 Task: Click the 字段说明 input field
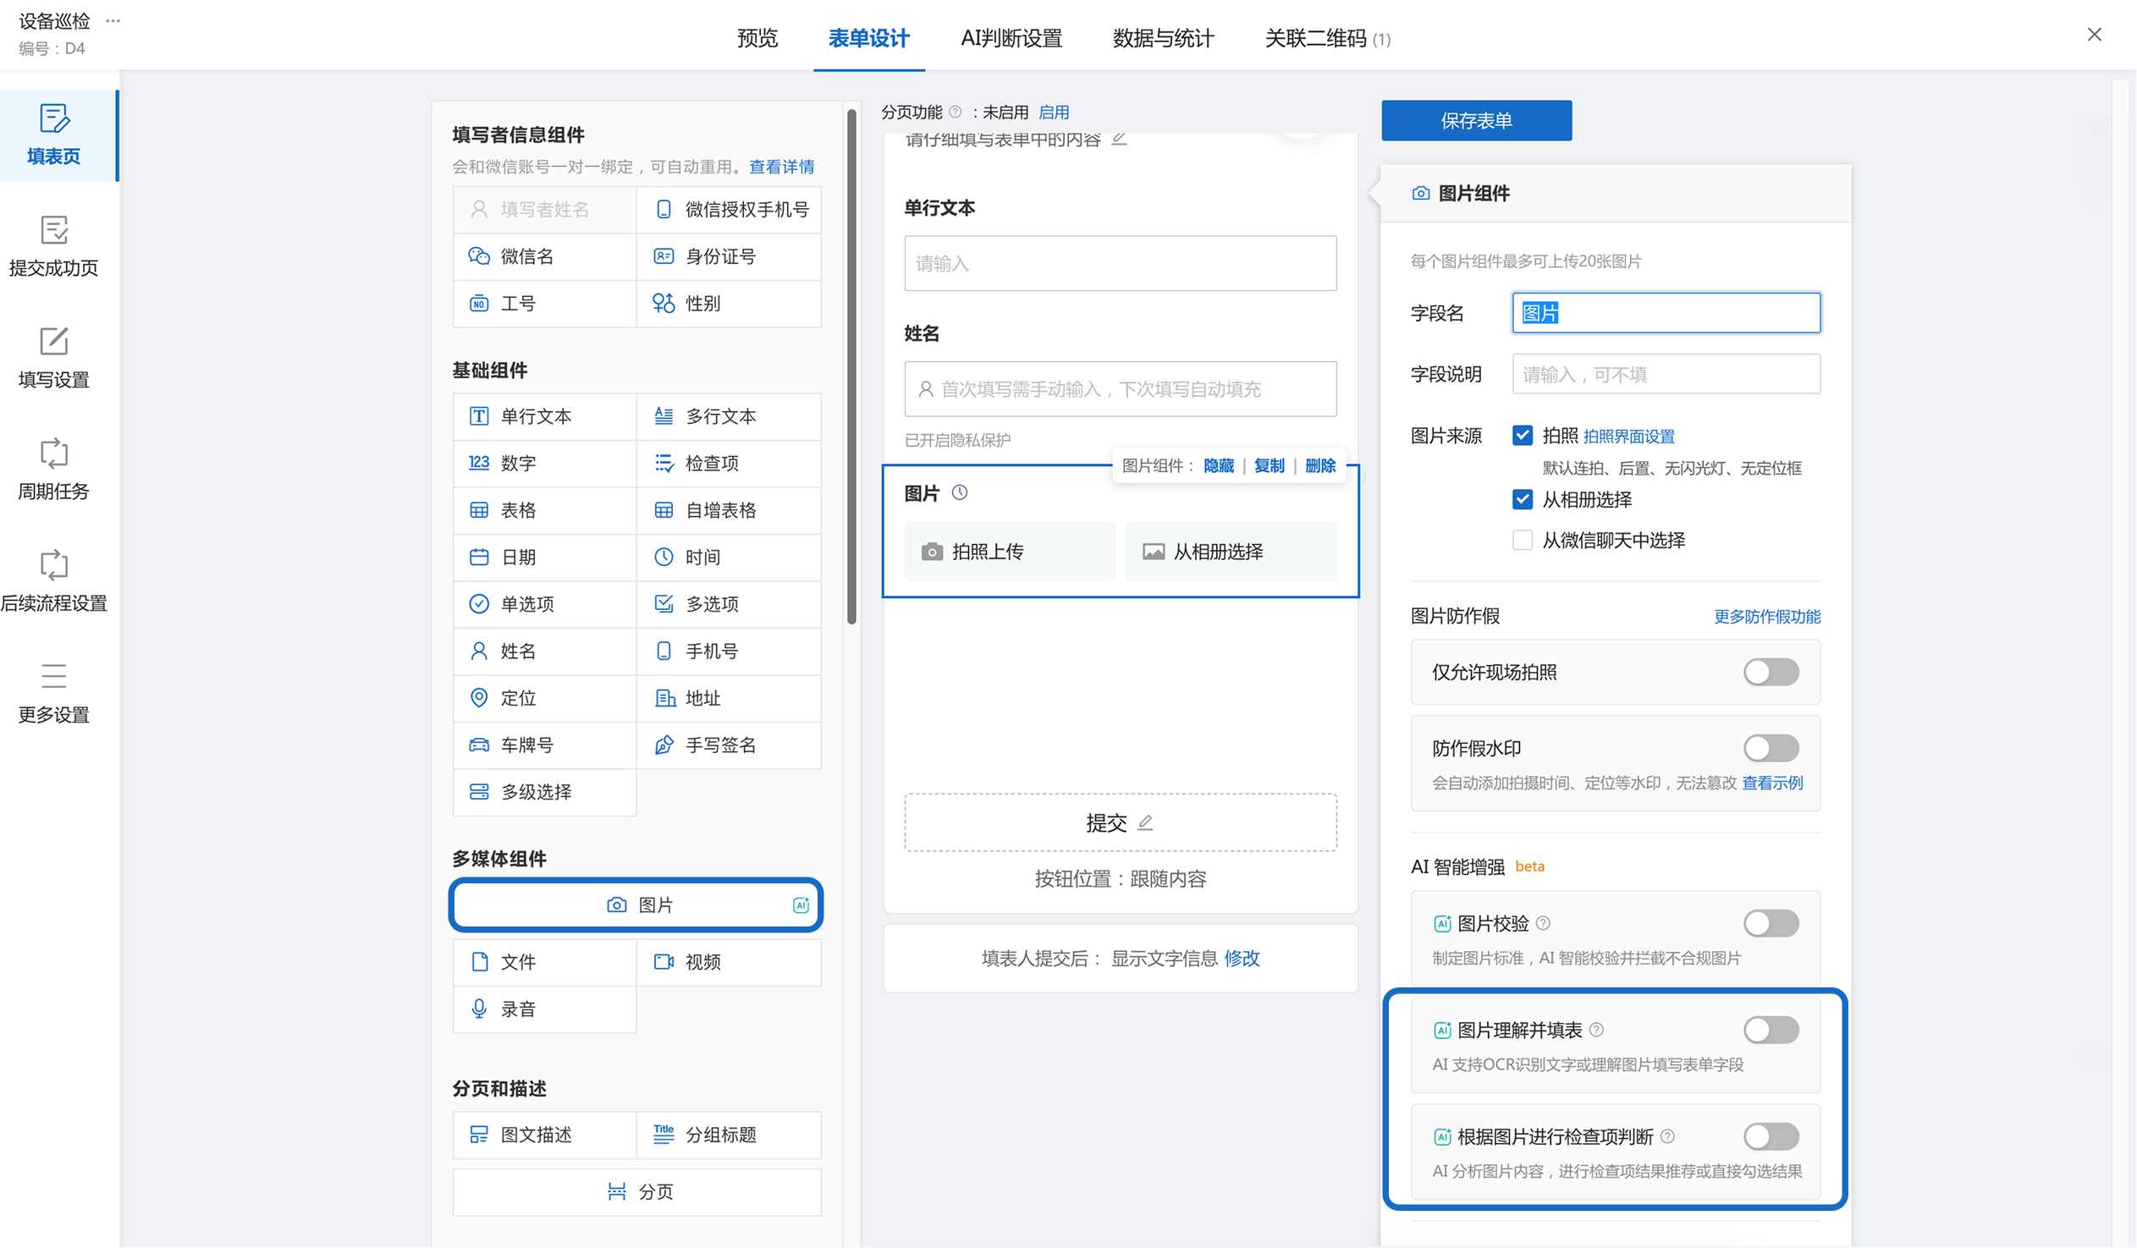click(1666, 374)
